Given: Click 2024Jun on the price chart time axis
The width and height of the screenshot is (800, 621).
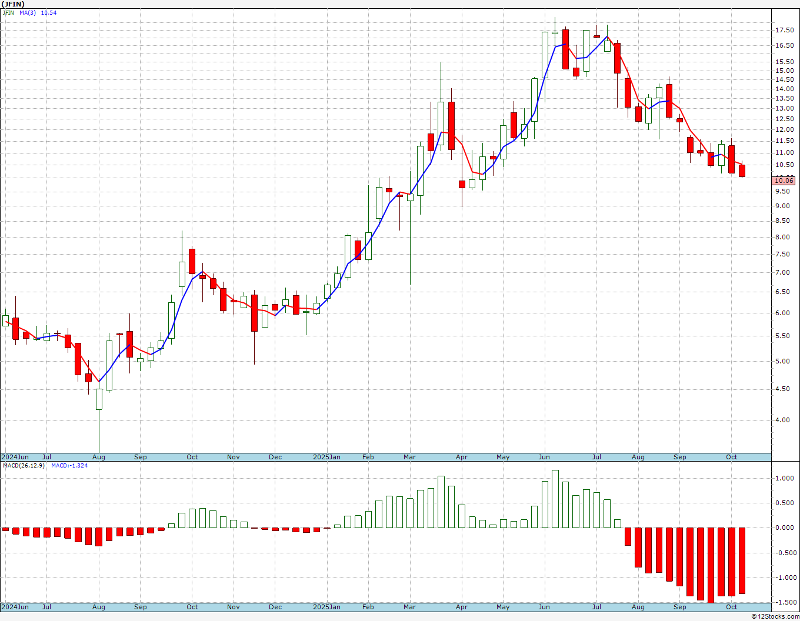Looking at the screenshot, I should click(15, 457).
